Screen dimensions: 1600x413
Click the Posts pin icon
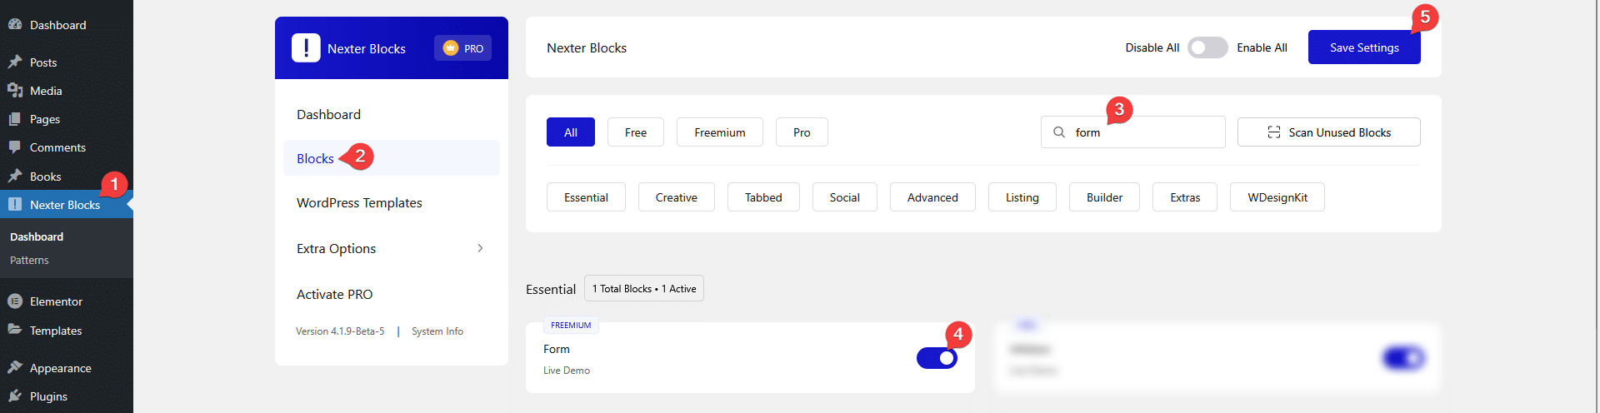[15, 62]
